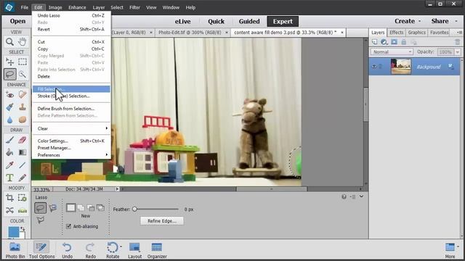Add a layer mask

coord(394,42)
